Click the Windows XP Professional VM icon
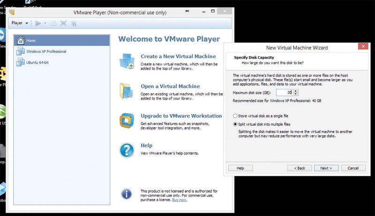The image size is (375, 216). (21, 51)
